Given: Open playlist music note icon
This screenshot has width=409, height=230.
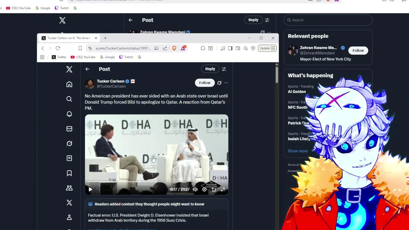Looking at the screenshot, I should click(x=223, y=48).
